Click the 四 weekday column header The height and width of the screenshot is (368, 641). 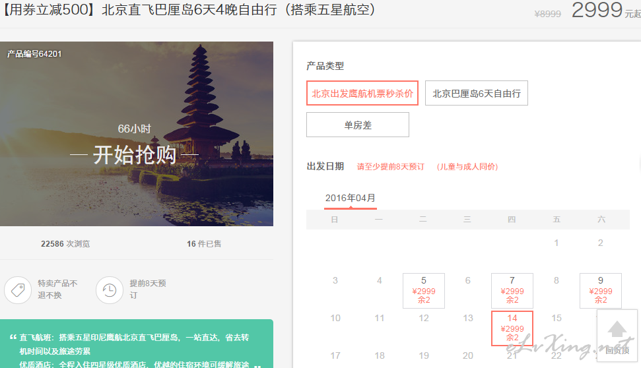tap(512, 220)
